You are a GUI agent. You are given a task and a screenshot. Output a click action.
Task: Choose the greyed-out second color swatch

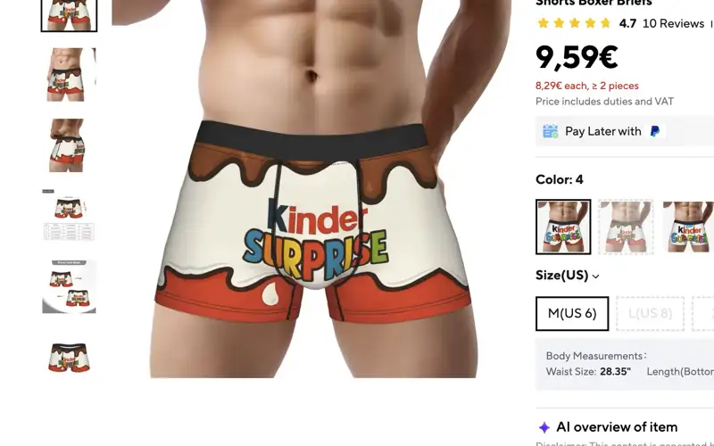(x=626, y=227)
